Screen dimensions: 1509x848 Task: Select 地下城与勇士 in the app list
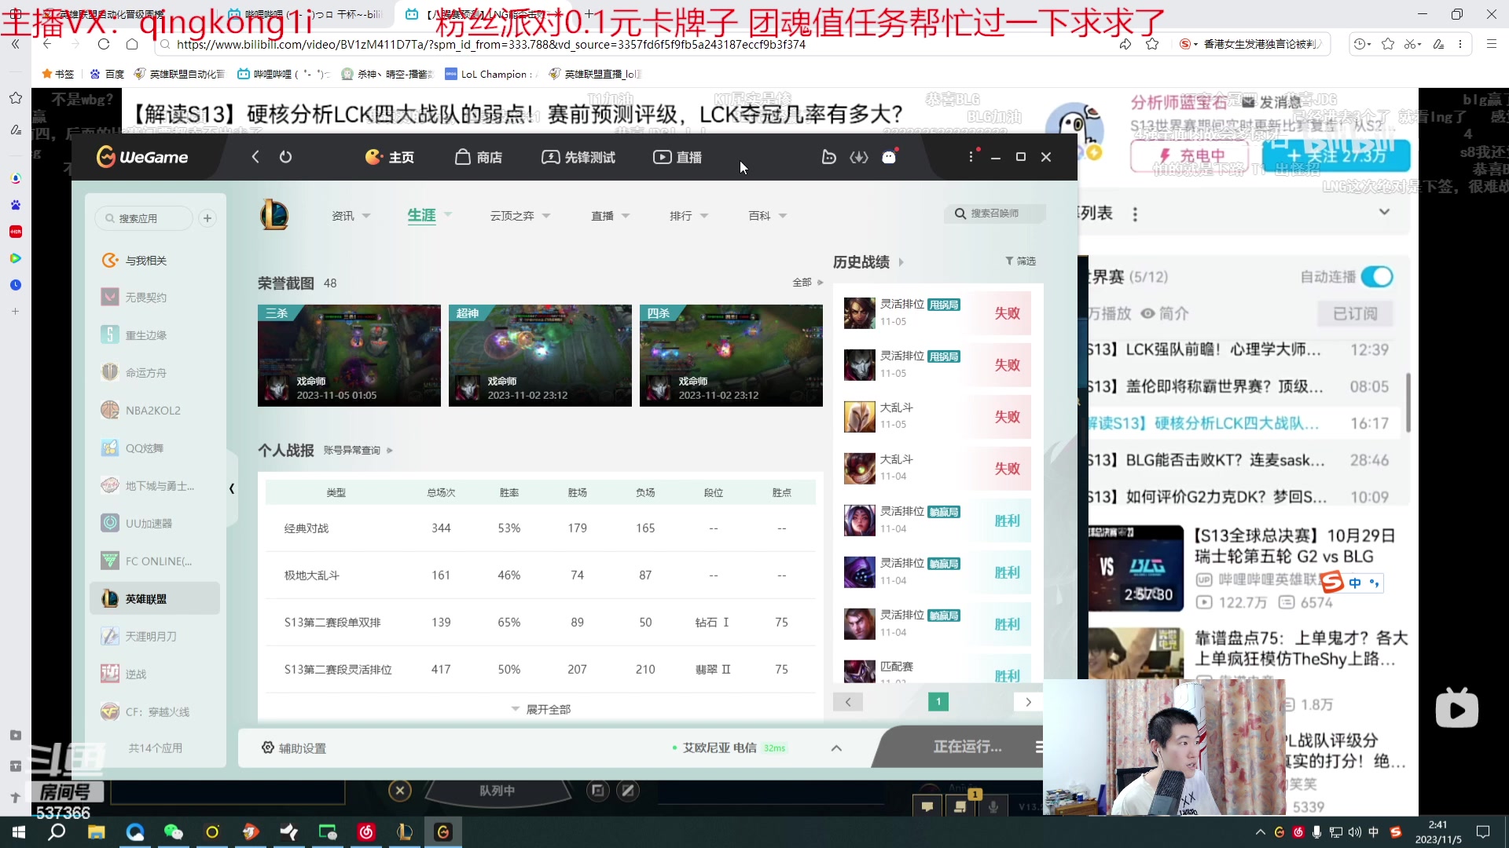154,486
